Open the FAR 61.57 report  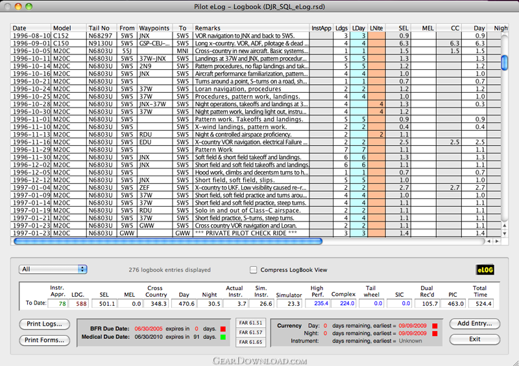250,332
